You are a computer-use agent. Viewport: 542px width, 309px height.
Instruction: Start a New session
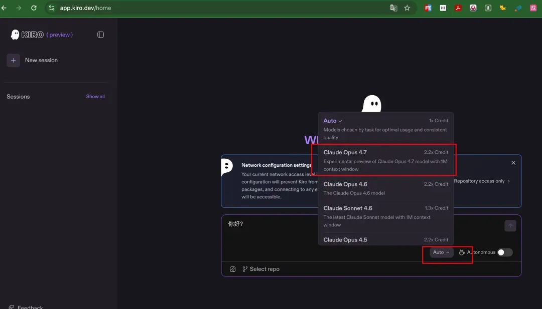[42, 61]
